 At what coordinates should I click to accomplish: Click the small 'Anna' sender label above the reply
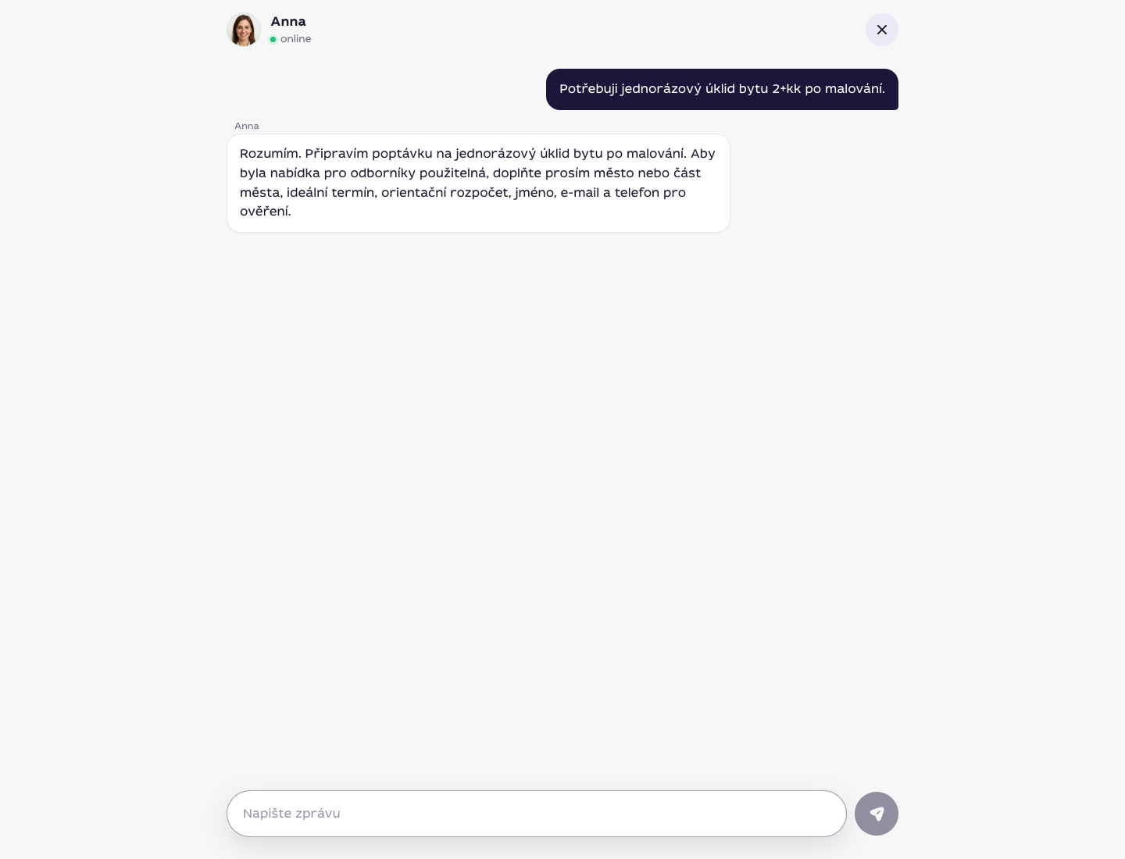247,126
